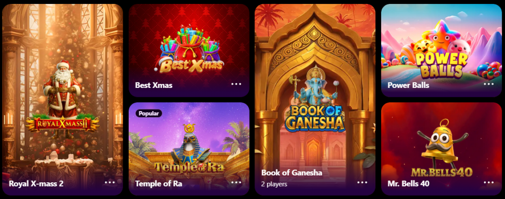505x199 pixels.
Task: Open the three-dot menu on Power Balls
Action: (x=489, y=84)
